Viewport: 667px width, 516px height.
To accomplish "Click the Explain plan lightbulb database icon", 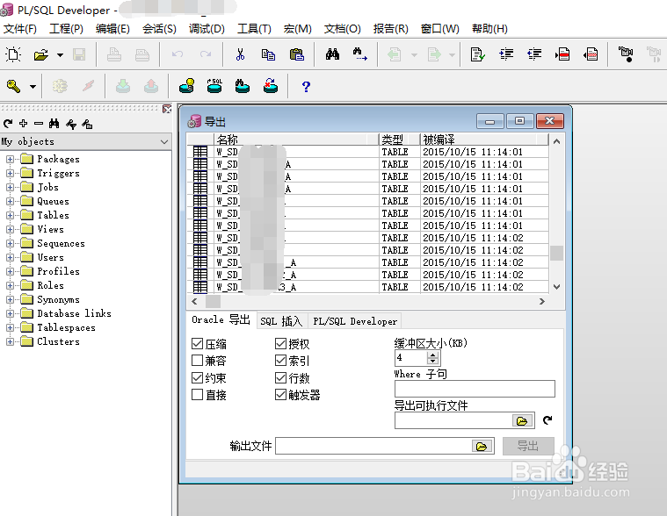I will coord(187,86).
